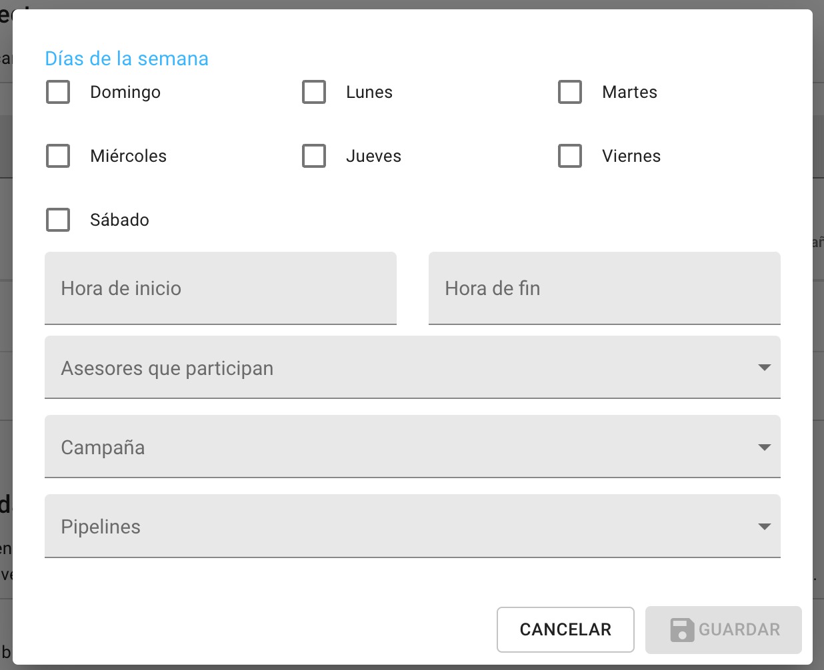This screenshot has height=670, width=824.
Task: Click the Viernes label text
Action: tap(631, 156)
